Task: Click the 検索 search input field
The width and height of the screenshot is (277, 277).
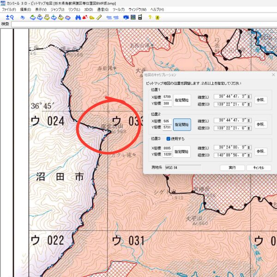Action: coord(138,24)
